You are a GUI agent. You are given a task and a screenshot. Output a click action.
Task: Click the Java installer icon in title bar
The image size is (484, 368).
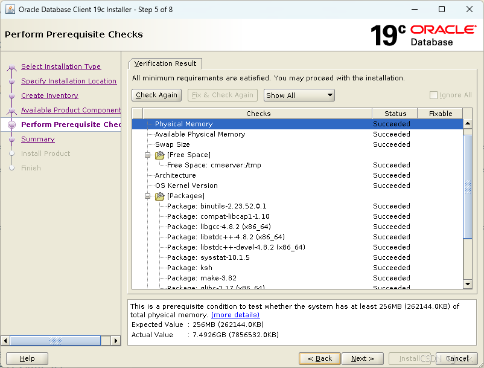click(10, 9)
